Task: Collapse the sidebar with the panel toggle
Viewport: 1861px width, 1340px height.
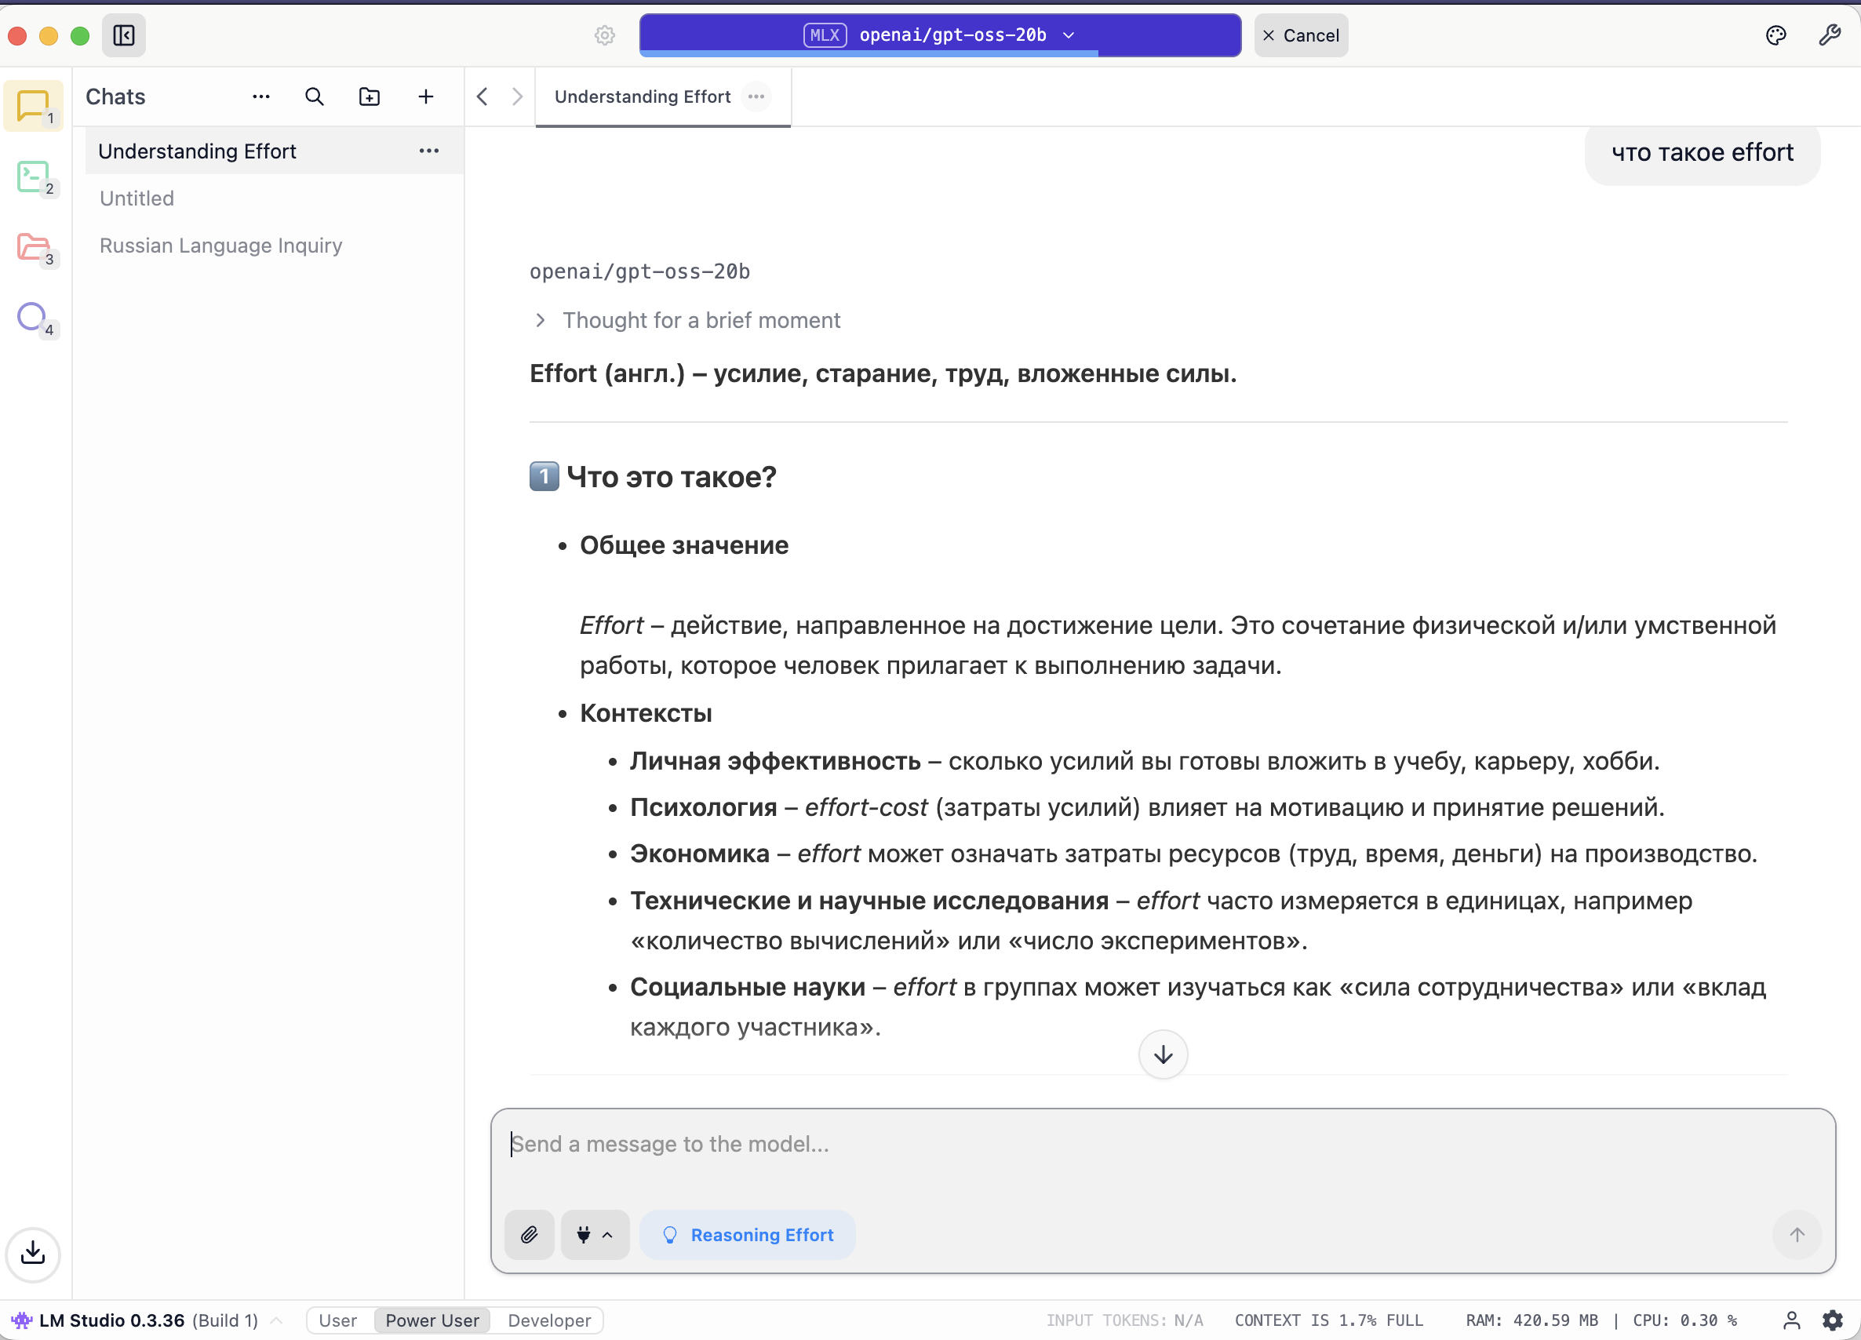Action: pos(124,35)
